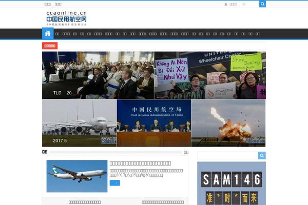
Task: Open the United Wheelchair Center protest slide
Action: [x=210, y=75]
